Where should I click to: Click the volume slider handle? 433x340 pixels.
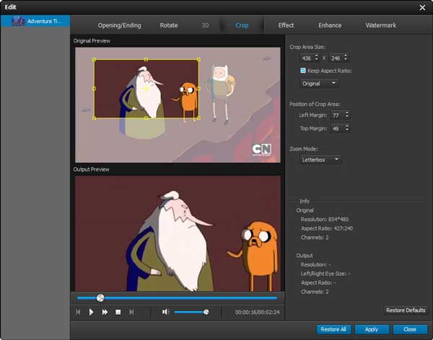[206, 312]
